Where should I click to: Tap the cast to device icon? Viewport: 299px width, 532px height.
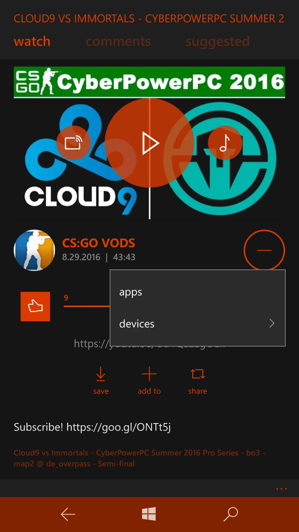[x=73, y=143]
